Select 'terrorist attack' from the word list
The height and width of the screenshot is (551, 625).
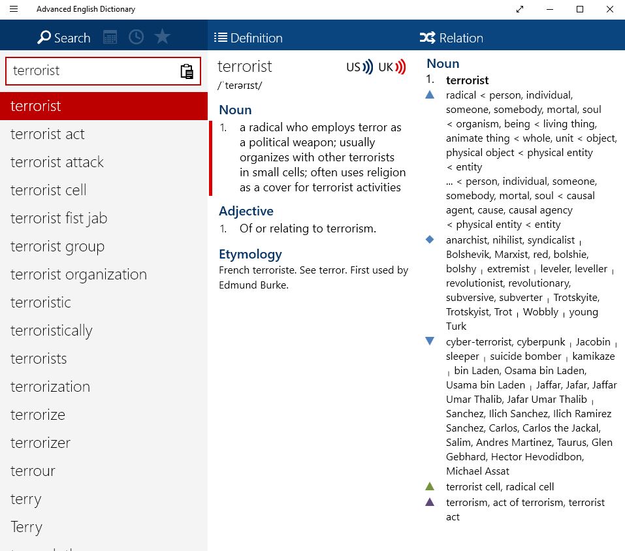click(x=57, y=162)
